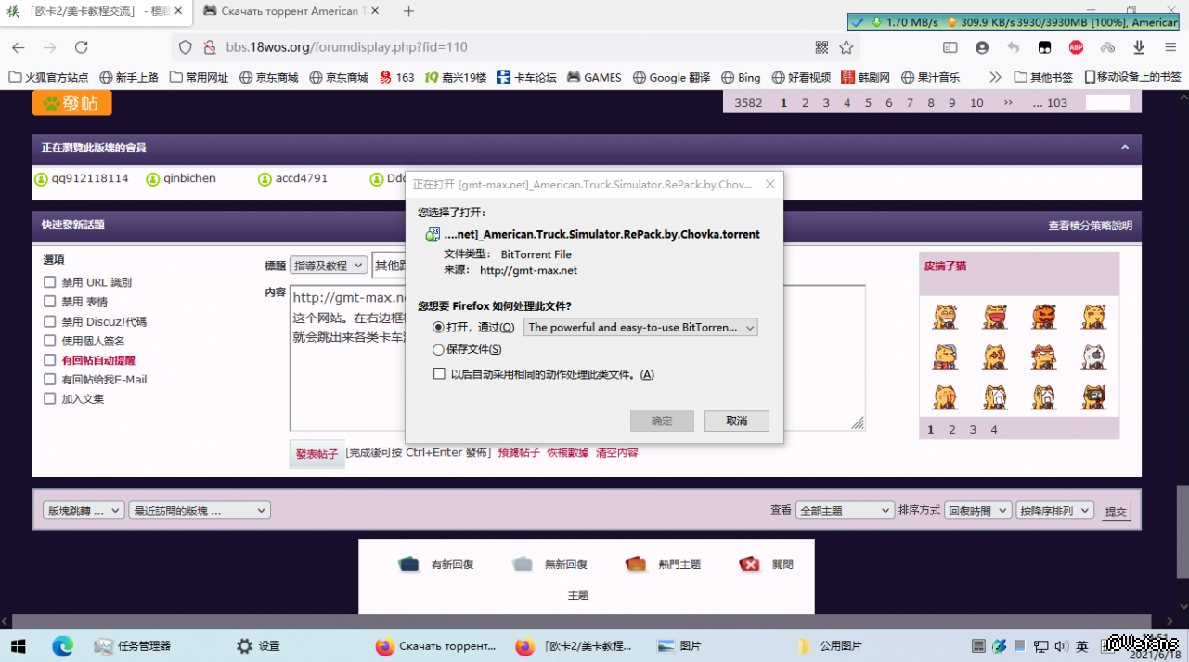Insert the white cat emoticon in second row
The image size is (1189, 662).
click(1093, 357)
